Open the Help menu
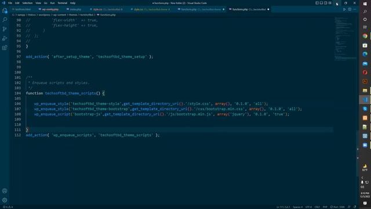Image resolution: width=371 pixels, height=209 pixels. (x=72, y=3)
